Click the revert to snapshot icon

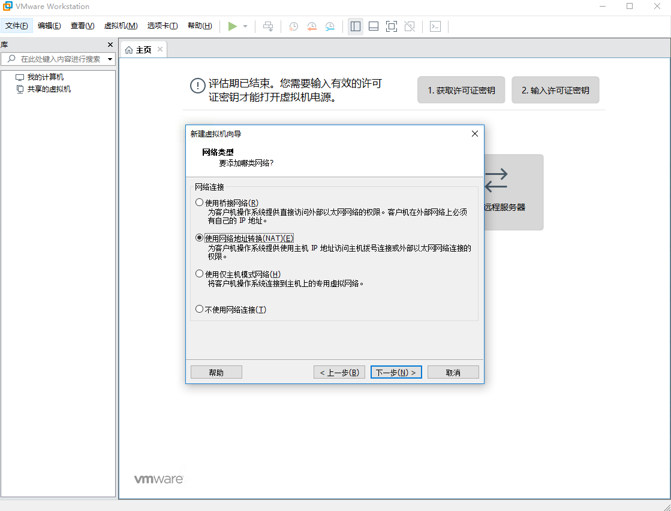pos(312,26)
